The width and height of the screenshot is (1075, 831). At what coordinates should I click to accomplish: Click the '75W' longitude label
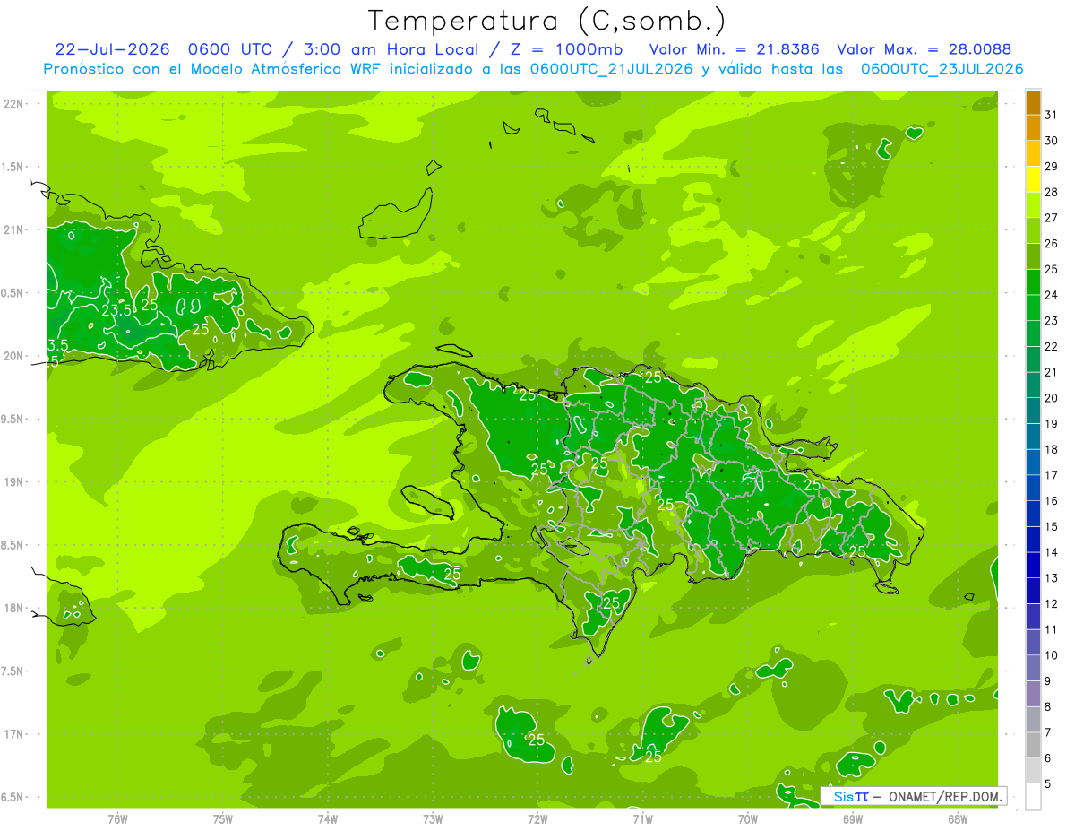223,818
